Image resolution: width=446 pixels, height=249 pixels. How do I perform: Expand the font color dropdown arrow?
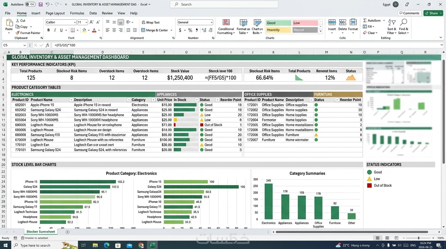coord(99,30)
